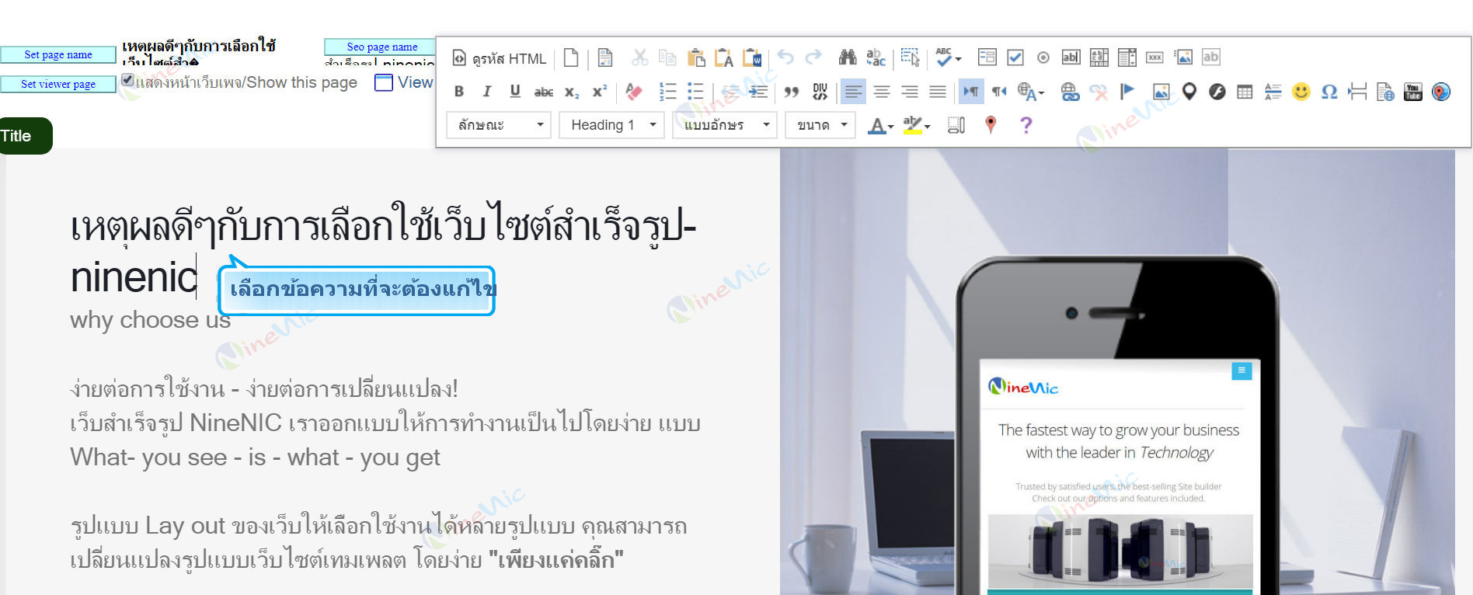Click the Paste icon

(696, 57)
